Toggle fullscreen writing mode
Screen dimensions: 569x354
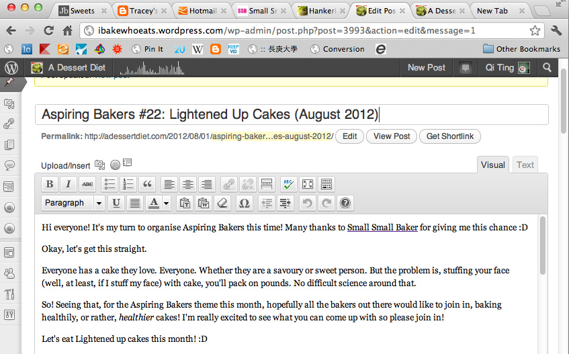pos(308,184)
